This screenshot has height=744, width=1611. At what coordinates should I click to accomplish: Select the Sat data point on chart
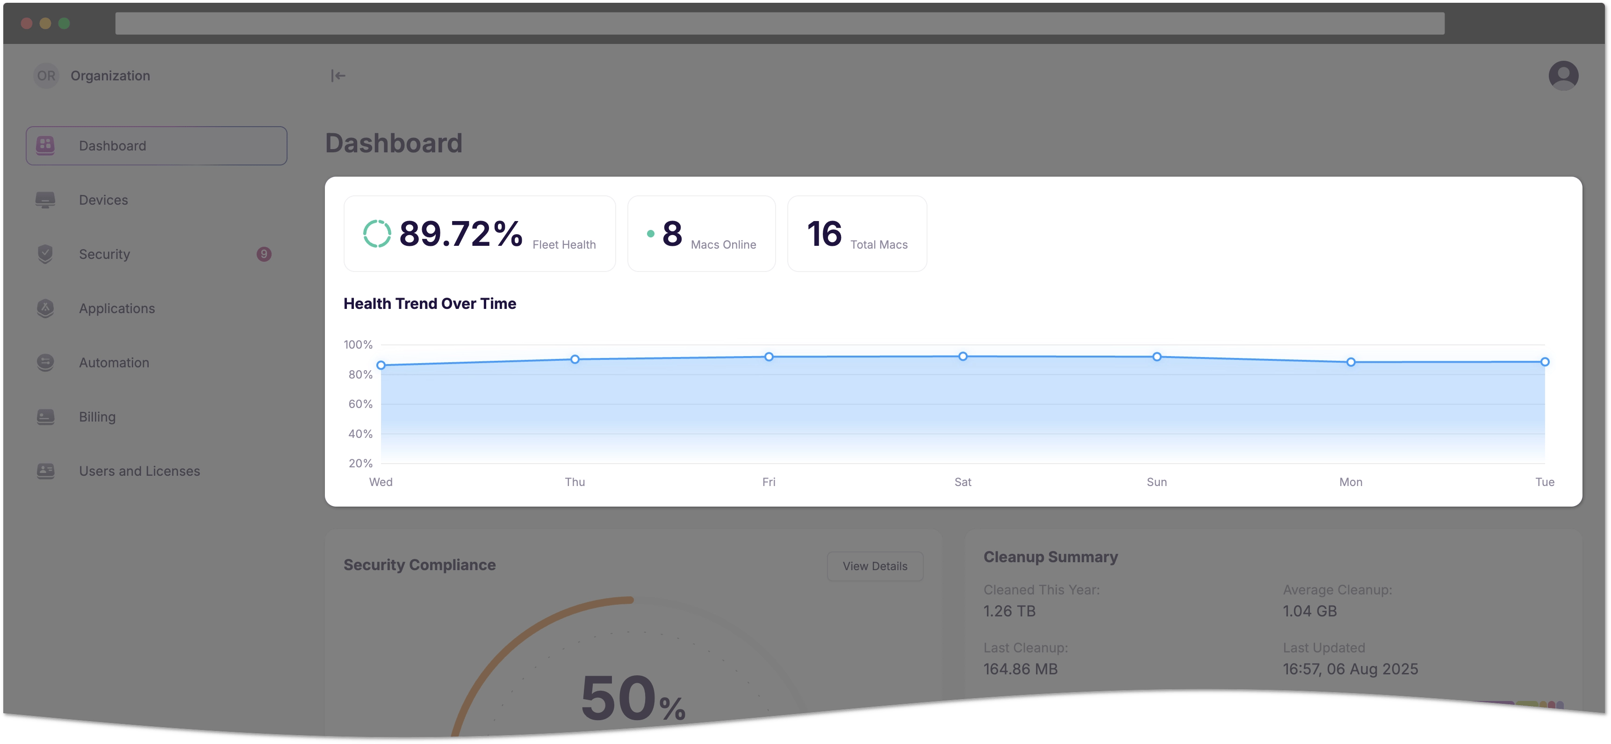point(963,357)
